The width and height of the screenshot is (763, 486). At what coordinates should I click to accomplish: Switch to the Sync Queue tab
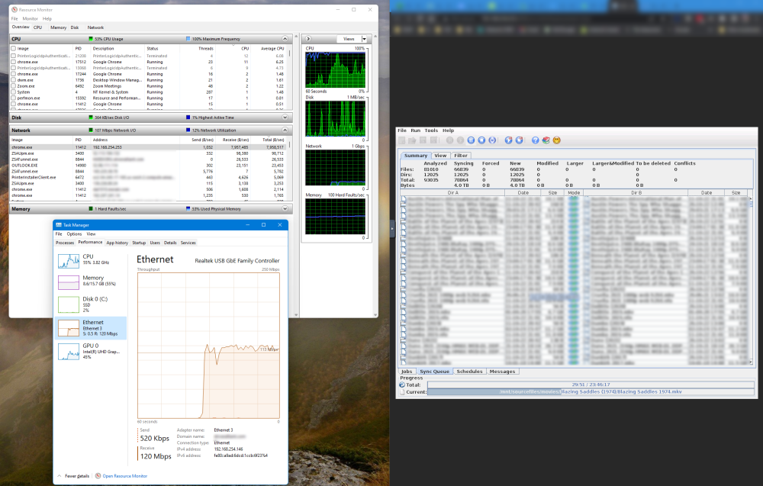tap(435, 372)
